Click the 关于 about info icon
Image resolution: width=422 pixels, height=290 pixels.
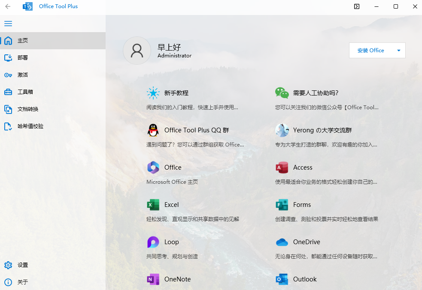(x=8, y=282)
